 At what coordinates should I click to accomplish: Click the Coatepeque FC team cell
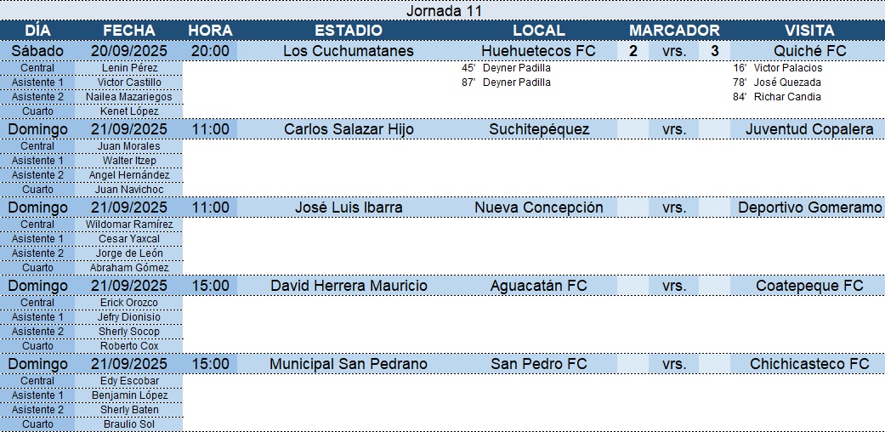(809, 286)
